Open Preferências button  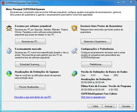[96, 64]
